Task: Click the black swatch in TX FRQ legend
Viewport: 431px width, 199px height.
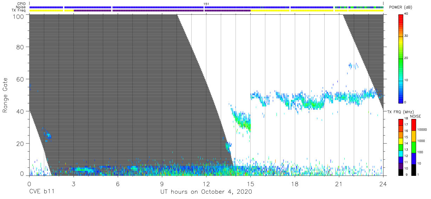Action: [x=400, y=172]
